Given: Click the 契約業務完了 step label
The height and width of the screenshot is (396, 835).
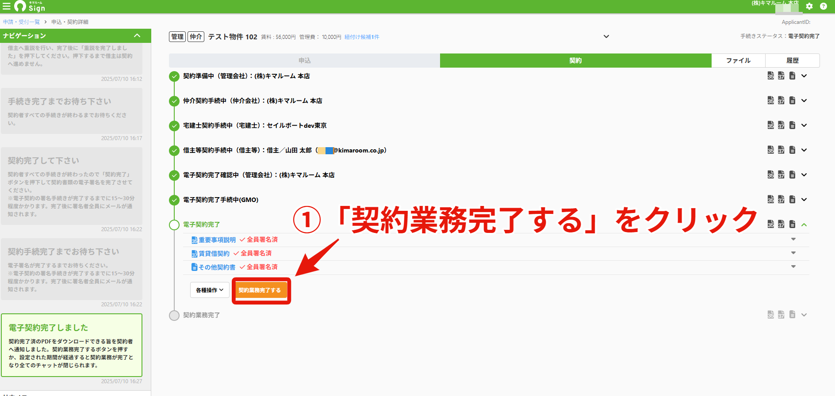Looking at the screenshot, I should point(202,315).
